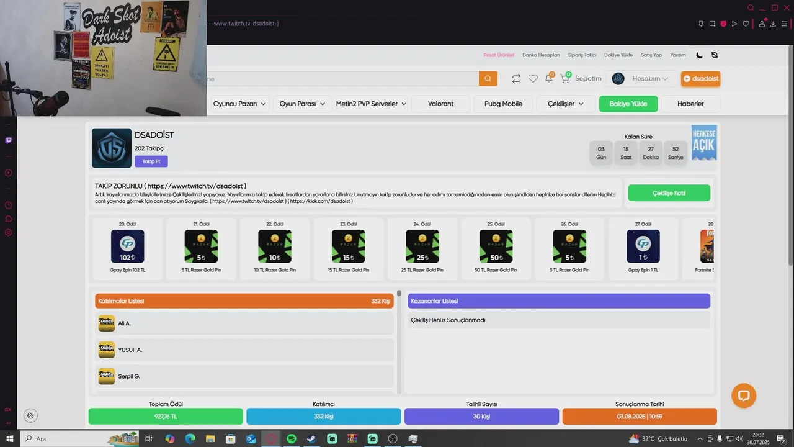Open Spotify from the taskbar
The image size is (794, 447).
click(x=292, y=439)
